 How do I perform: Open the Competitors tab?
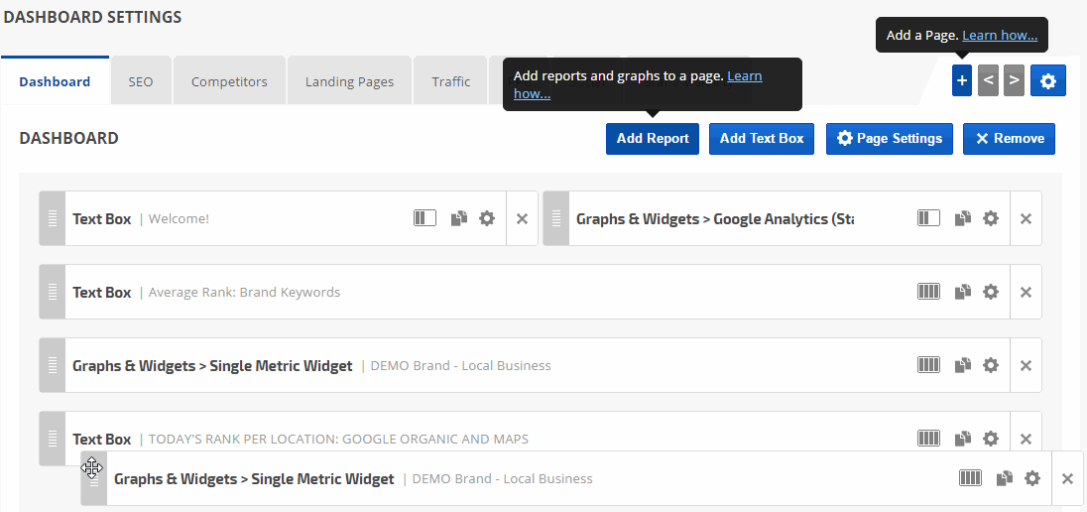click(x=229, y=81)
